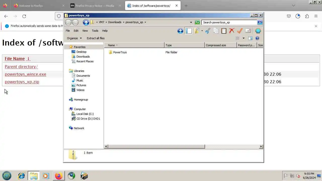The image size is (322, 181).
Task: Click the Change view list icon
Action: click(237, 38)
